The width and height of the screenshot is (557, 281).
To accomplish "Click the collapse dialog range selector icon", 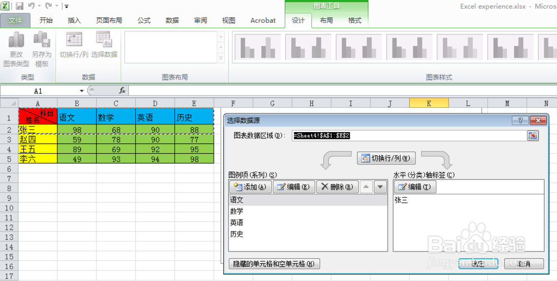I will click(532, 136).
